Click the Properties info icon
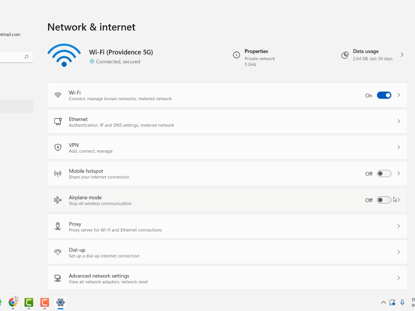Screen dimensions: 415x311 pos(237,55)
